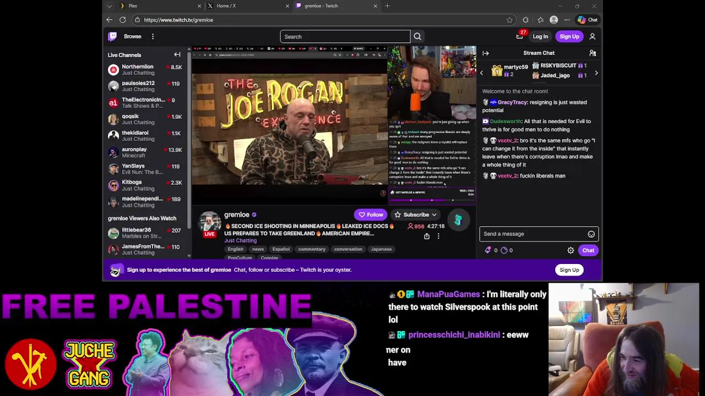705x396 pixels.
Task: Open qoqsik live channel
Action: click(145, 119)
